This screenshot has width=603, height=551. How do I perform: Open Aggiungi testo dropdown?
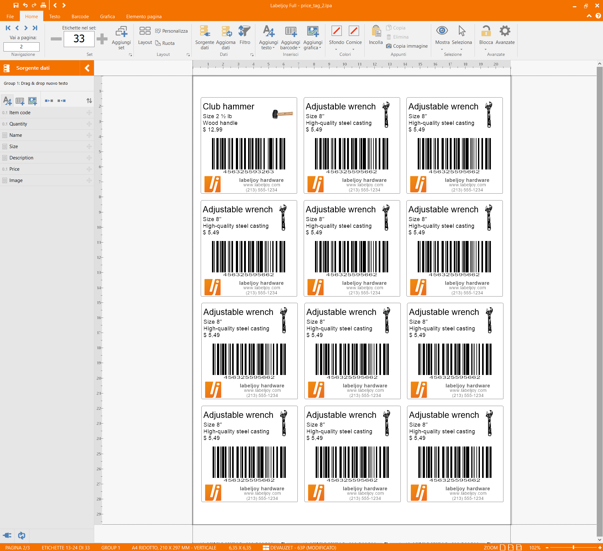(x=269, y=38)
